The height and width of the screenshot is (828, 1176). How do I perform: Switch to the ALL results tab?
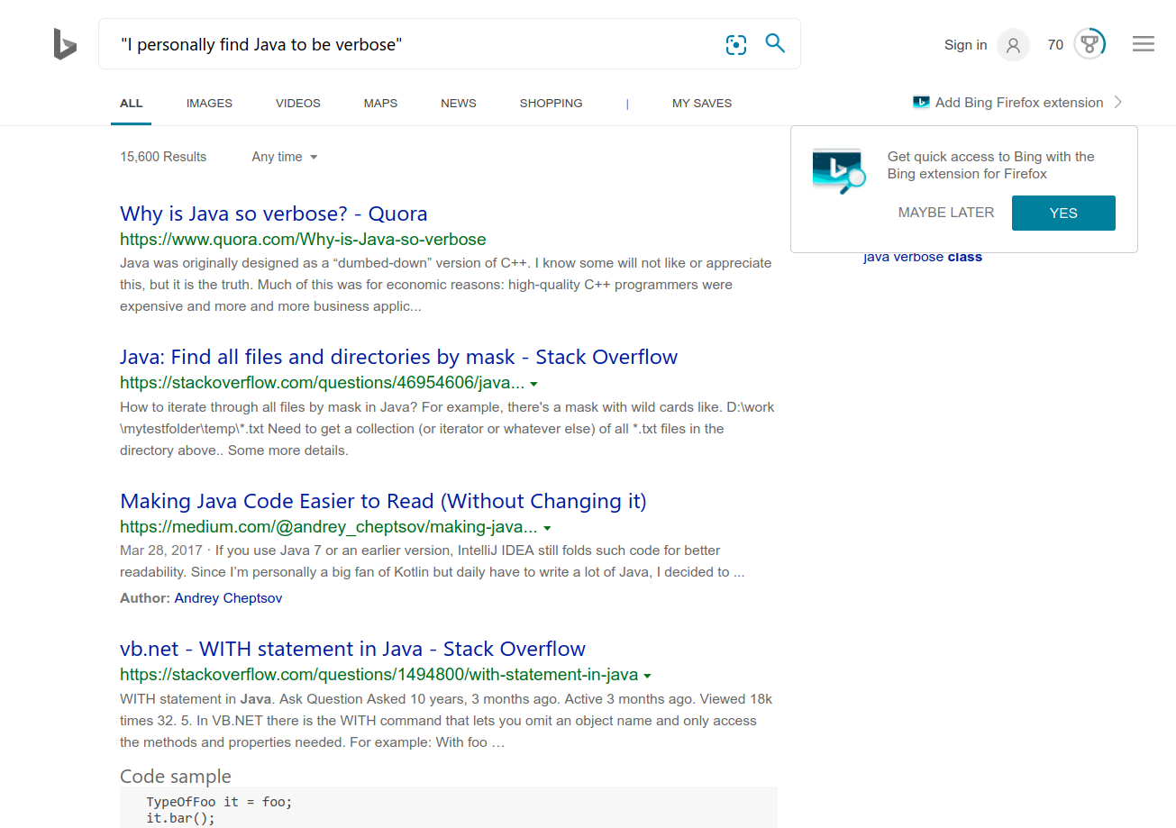point(132,104)
